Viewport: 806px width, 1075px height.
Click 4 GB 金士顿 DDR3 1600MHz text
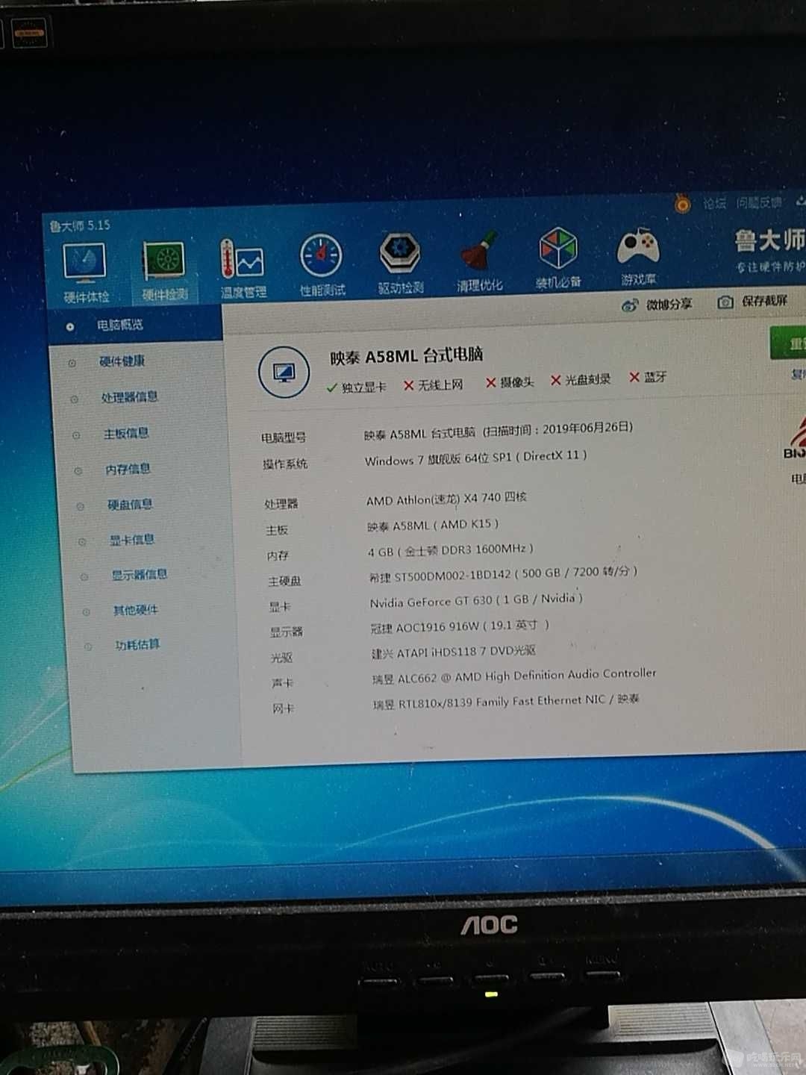(x=451, y=550)
